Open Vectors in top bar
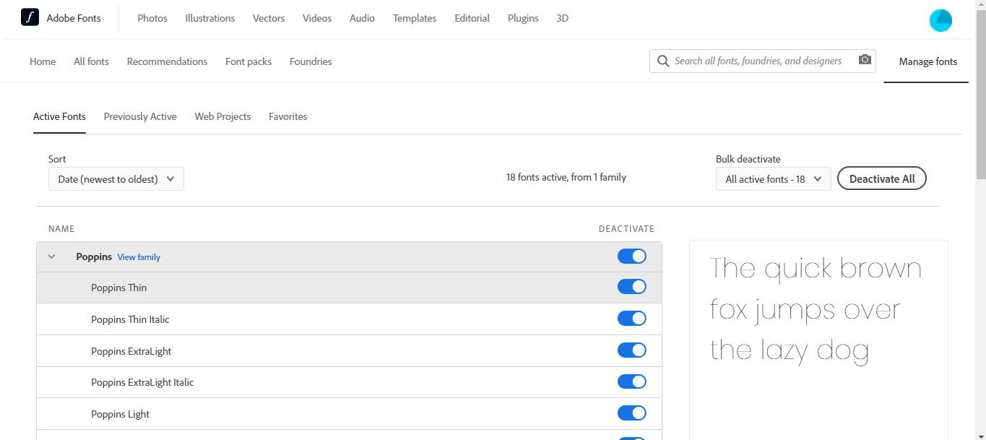 [x=269, y=18]
